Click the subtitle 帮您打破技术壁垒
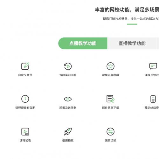 115,19
